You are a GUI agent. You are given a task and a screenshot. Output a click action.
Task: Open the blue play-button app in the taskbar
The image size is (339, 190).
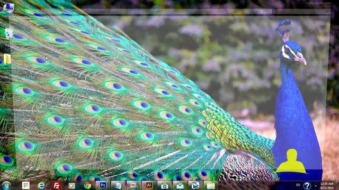coord(195,185)
